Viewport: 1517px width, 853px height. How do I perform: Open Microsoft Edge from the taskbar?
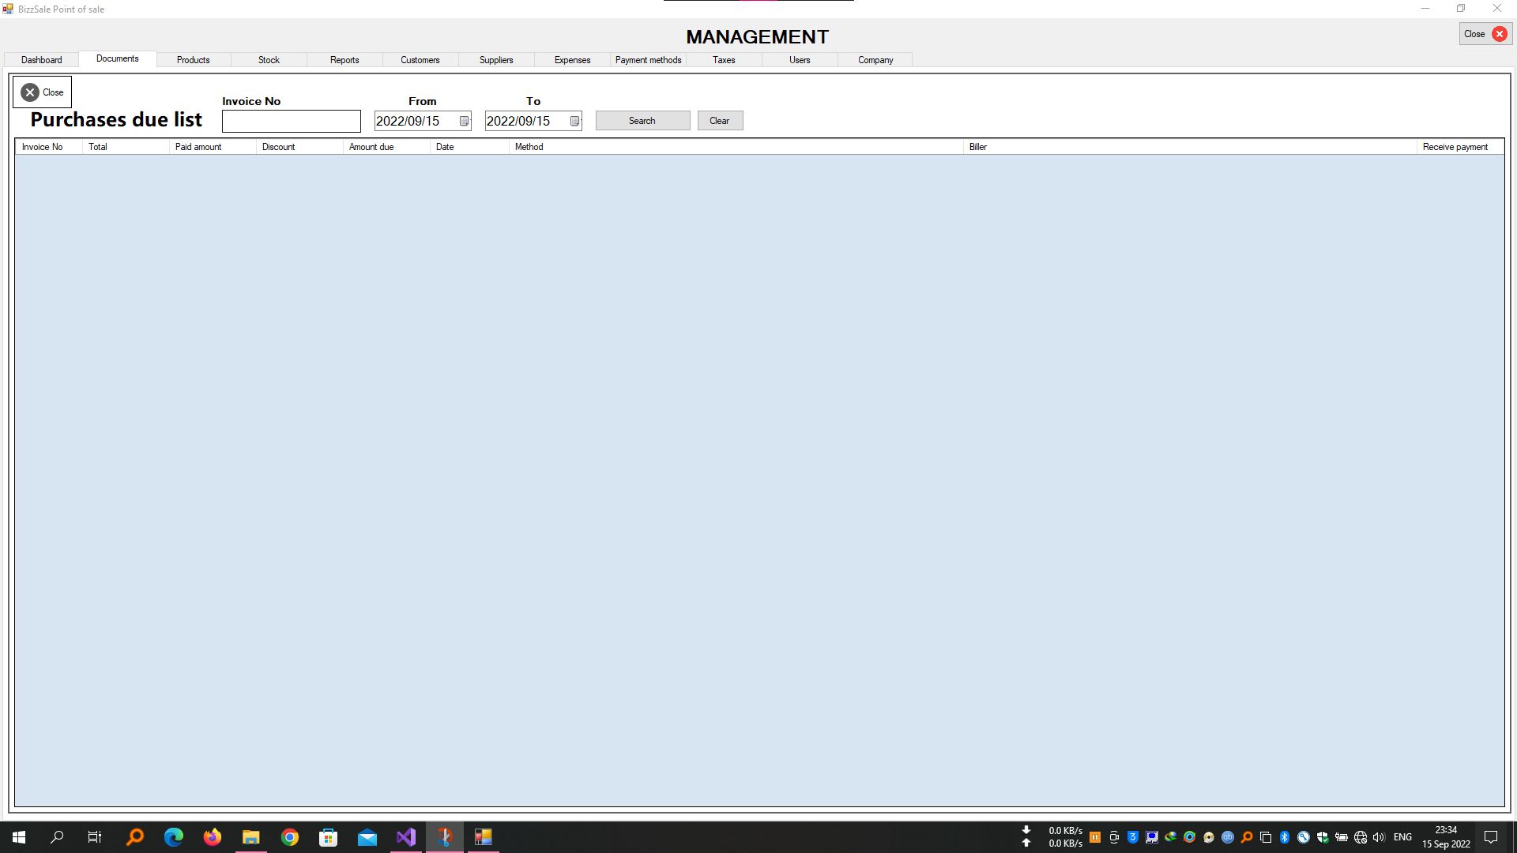click(174, 837)
